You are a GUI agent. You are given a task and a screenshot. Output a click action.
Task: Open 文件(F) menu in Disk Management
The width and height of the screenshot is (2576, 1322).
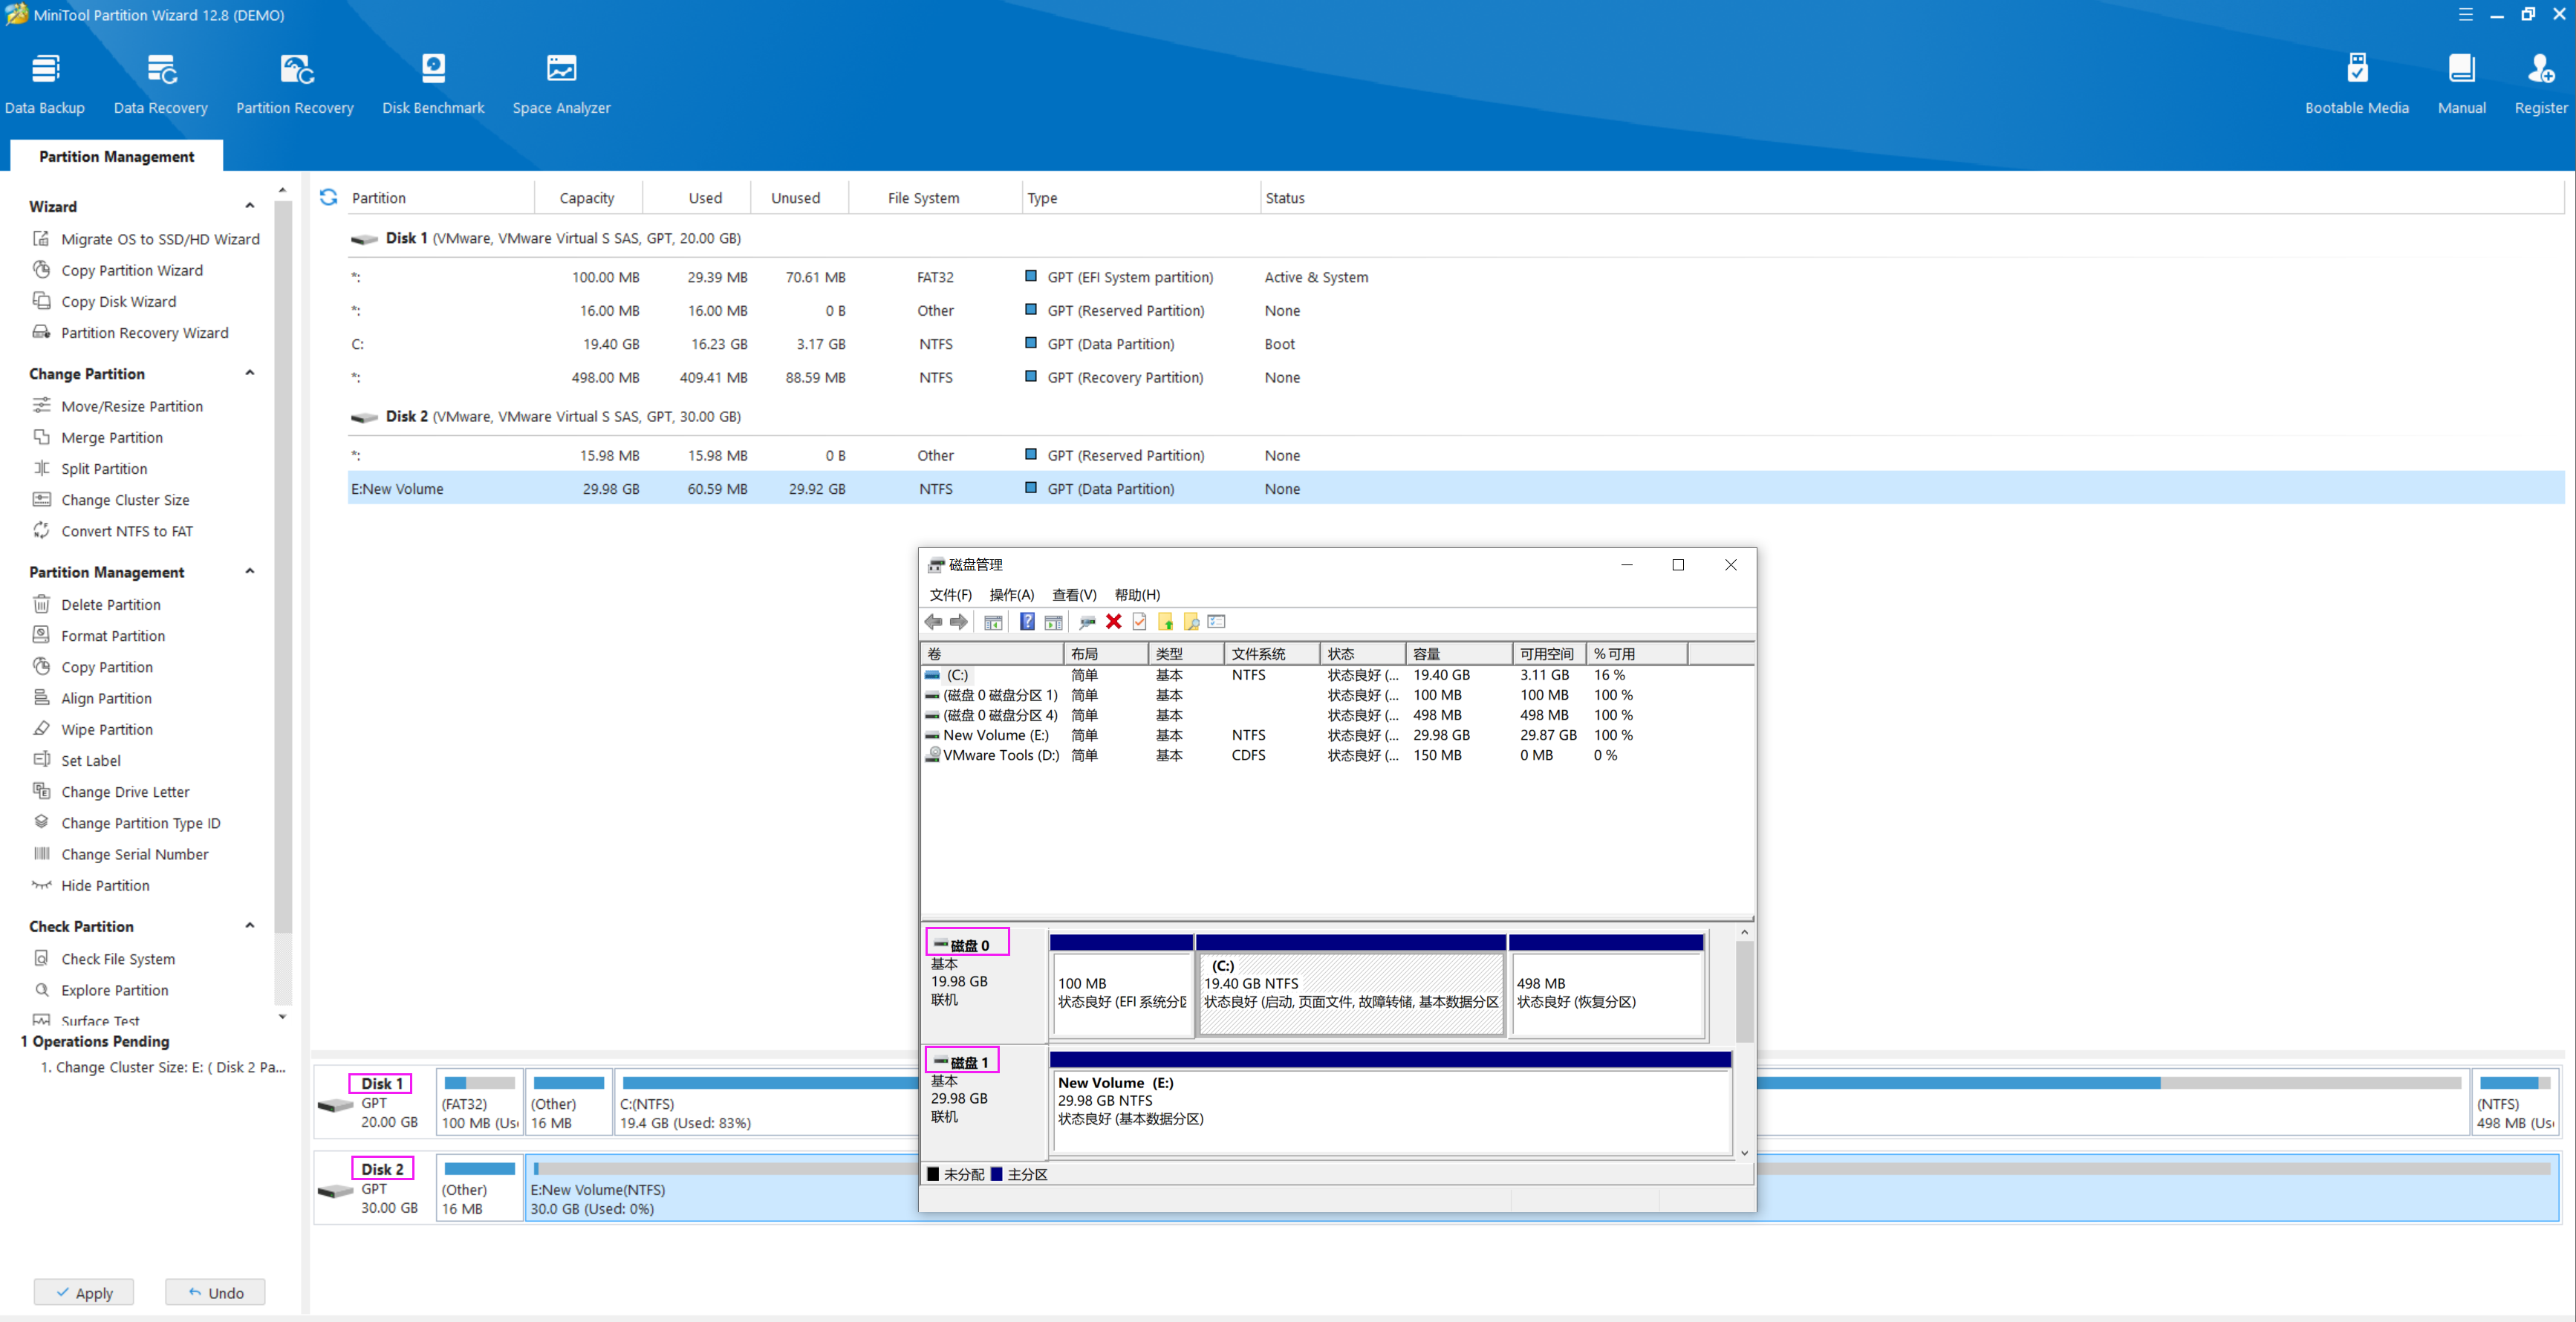point(950,594)
